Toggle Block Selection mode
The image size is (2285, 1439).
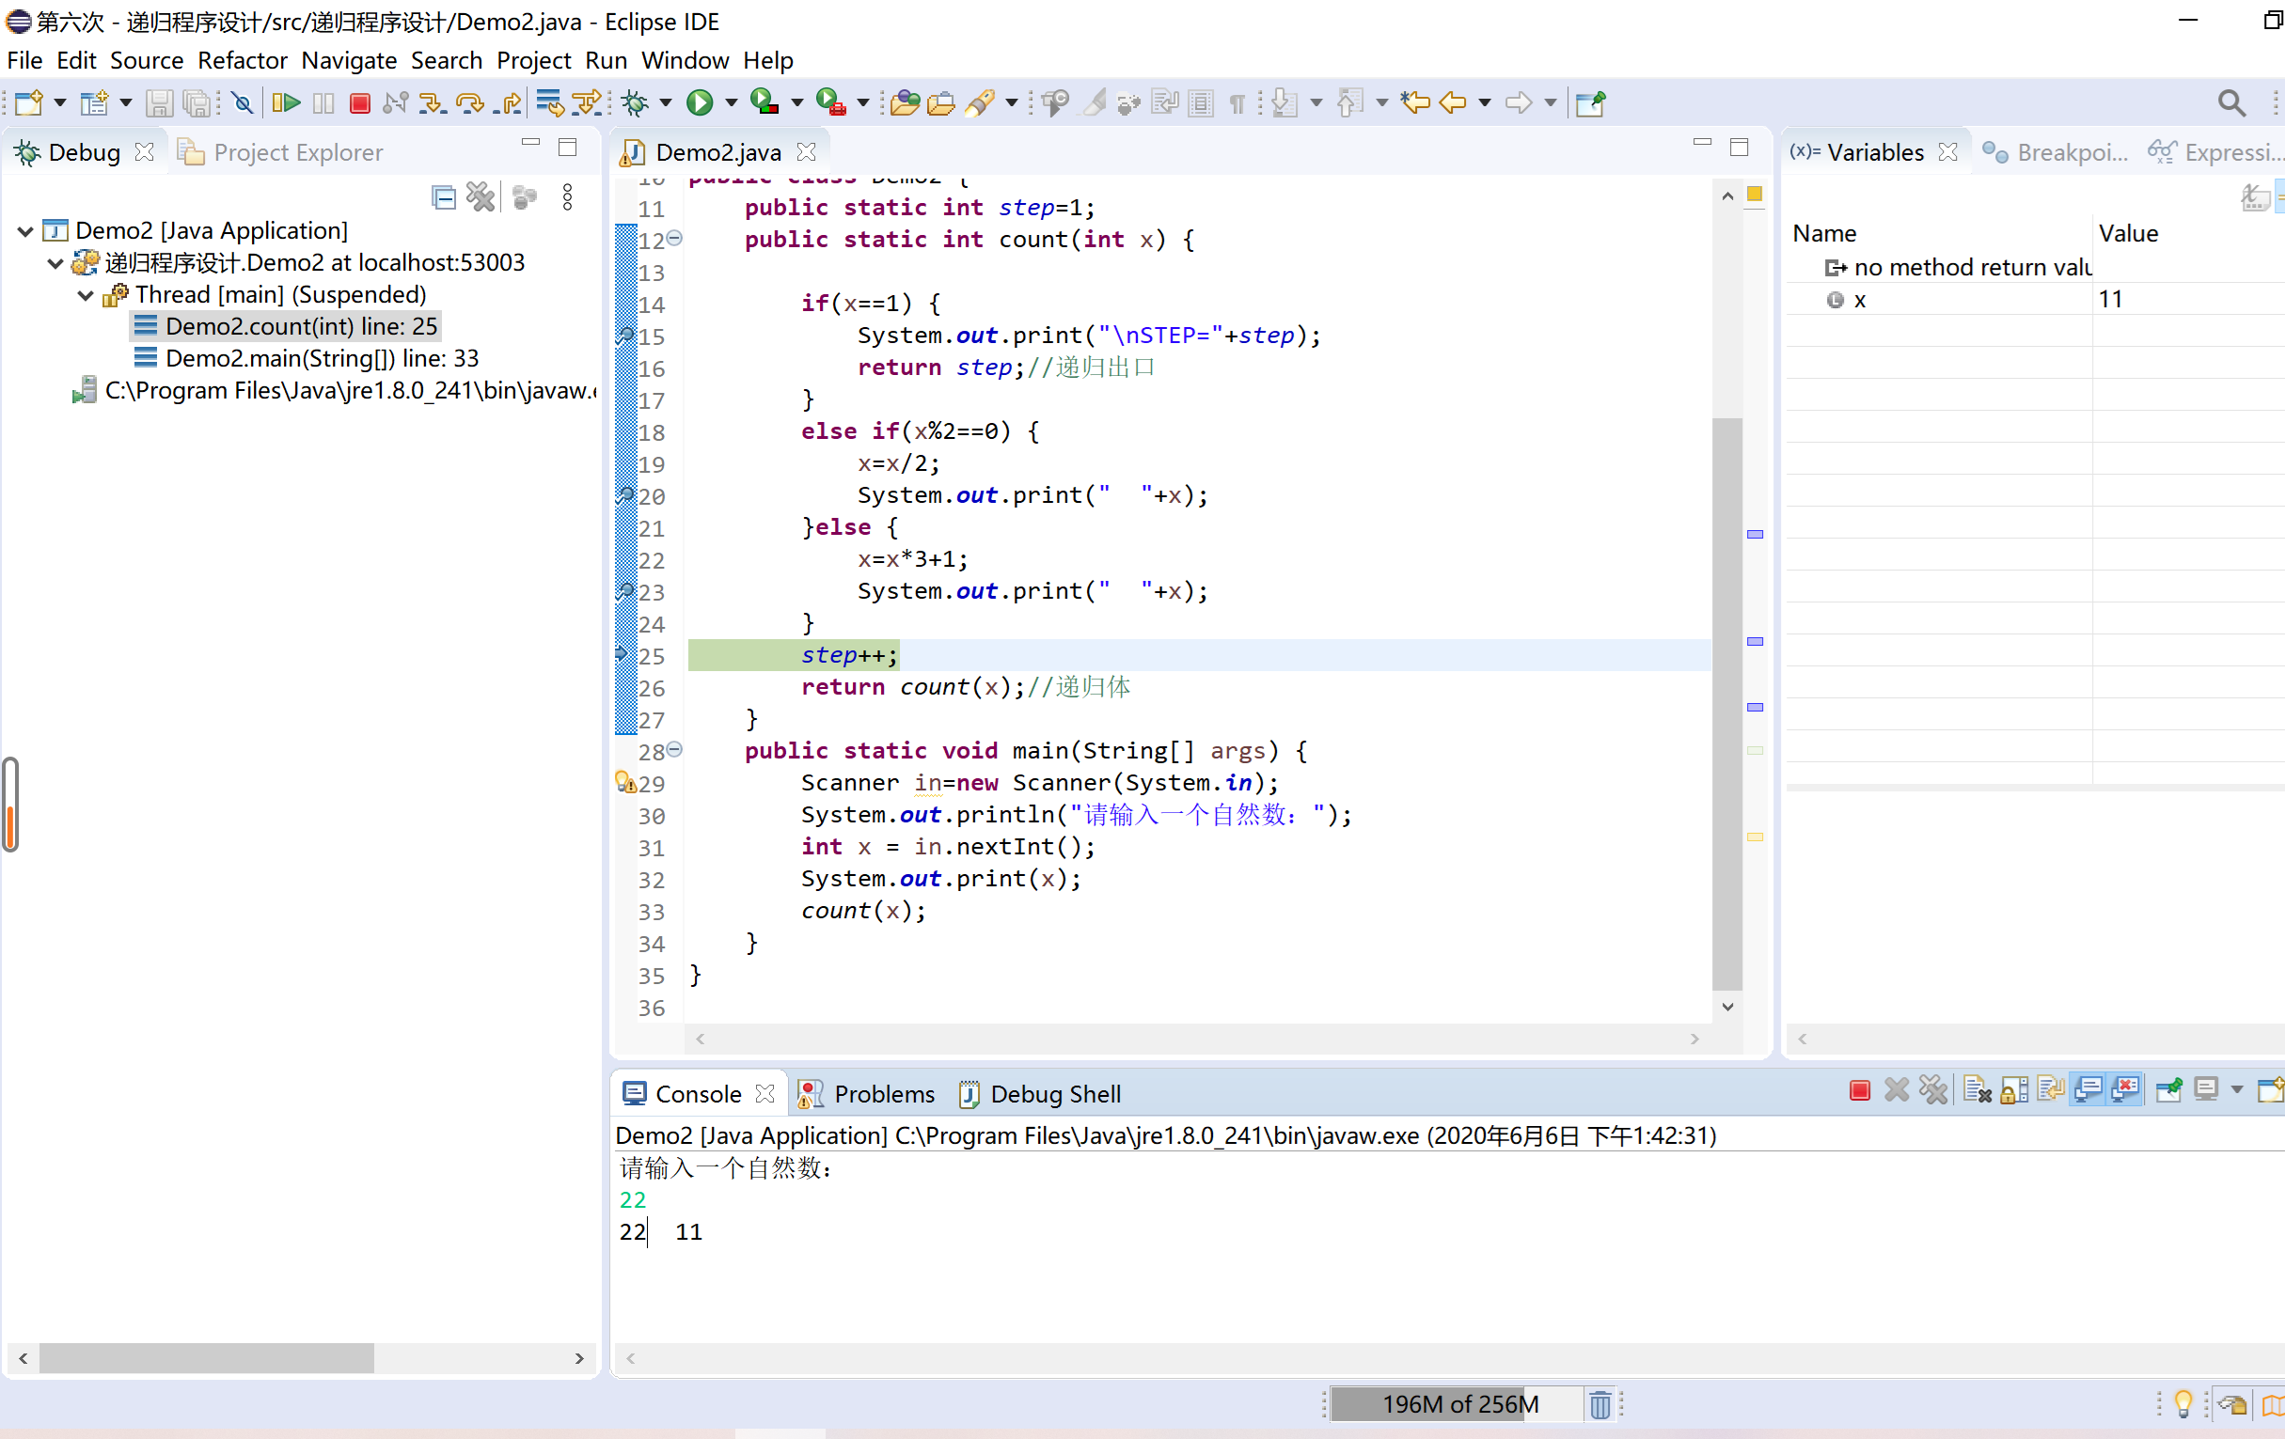pyautogui.click(x=1201, y=102)
